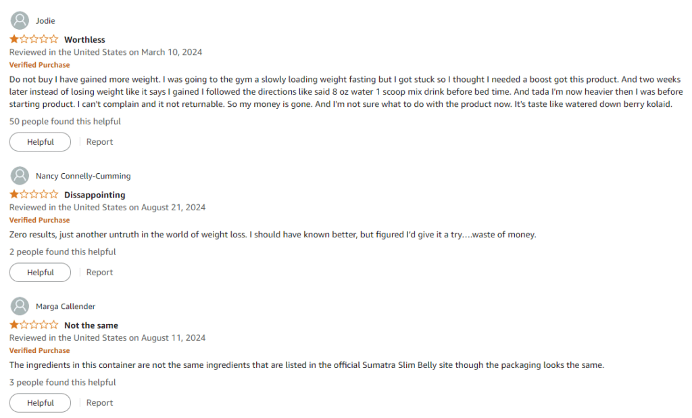
Task: Click Marga Callender's profile avatar
Action: (20, 306)
